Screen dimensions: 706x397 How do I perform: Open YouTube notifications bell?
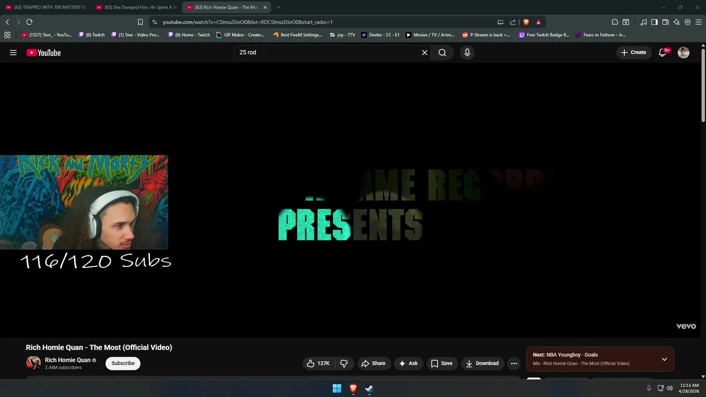663,52
